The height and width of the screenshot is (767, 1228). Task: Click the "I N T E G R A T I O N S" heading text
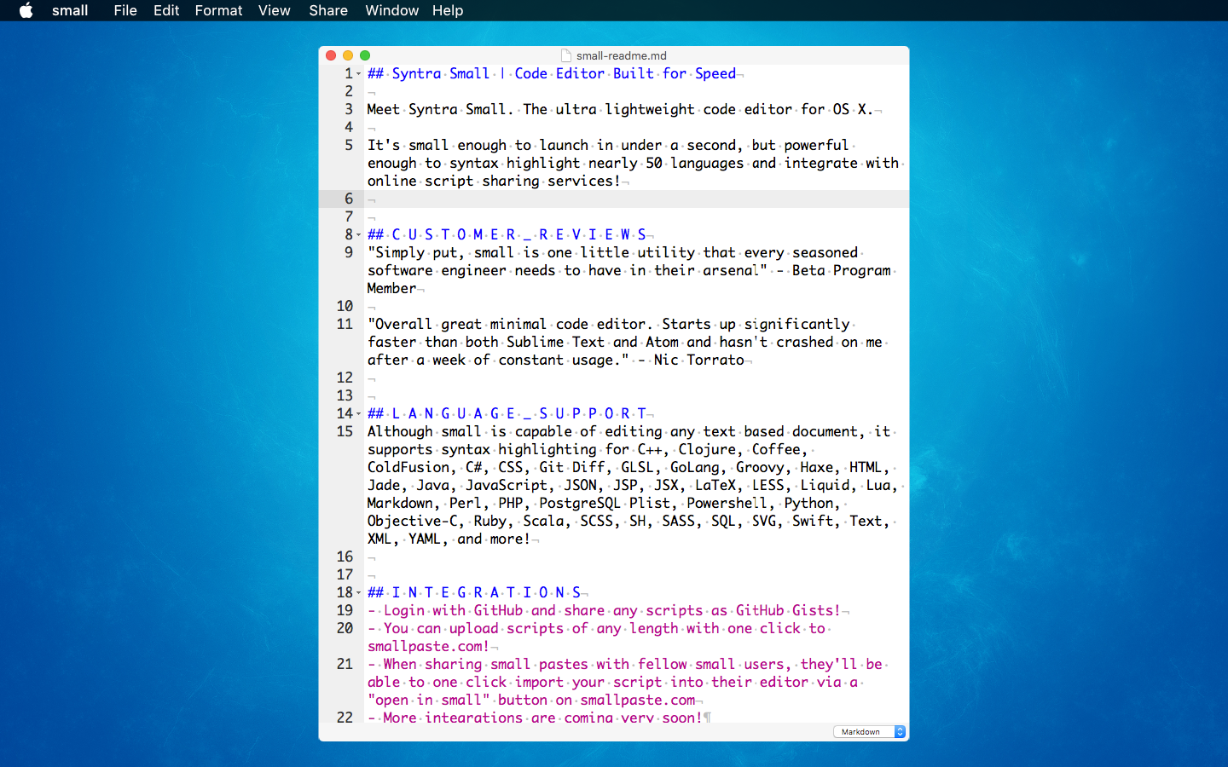[x=486, y=593]
